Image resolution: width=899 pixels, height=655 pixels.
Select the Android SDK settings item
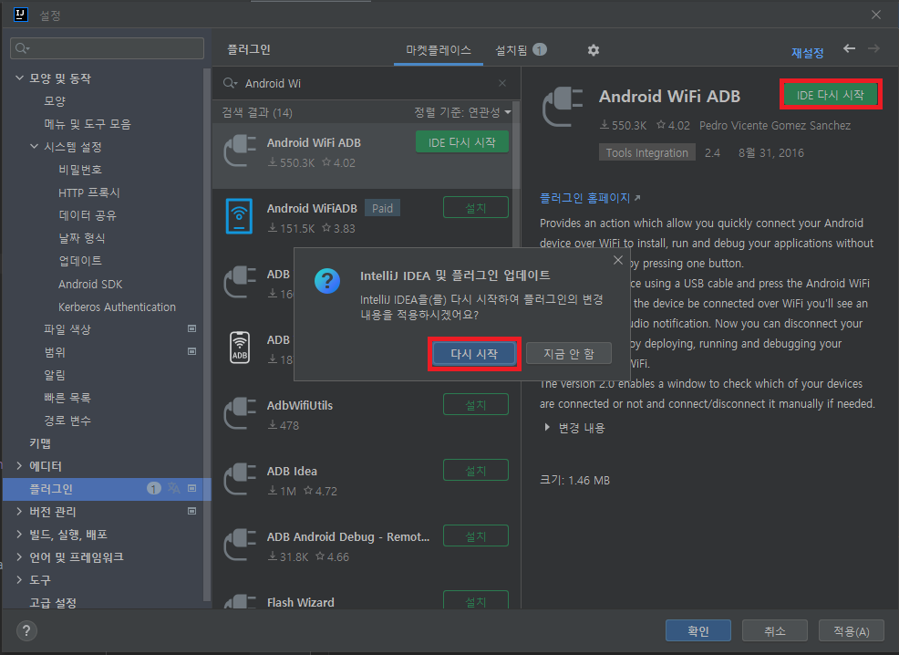point(90,284)
